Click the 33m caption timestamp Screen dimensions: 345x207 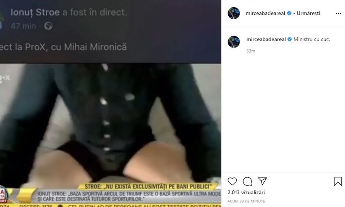point(251,51)
